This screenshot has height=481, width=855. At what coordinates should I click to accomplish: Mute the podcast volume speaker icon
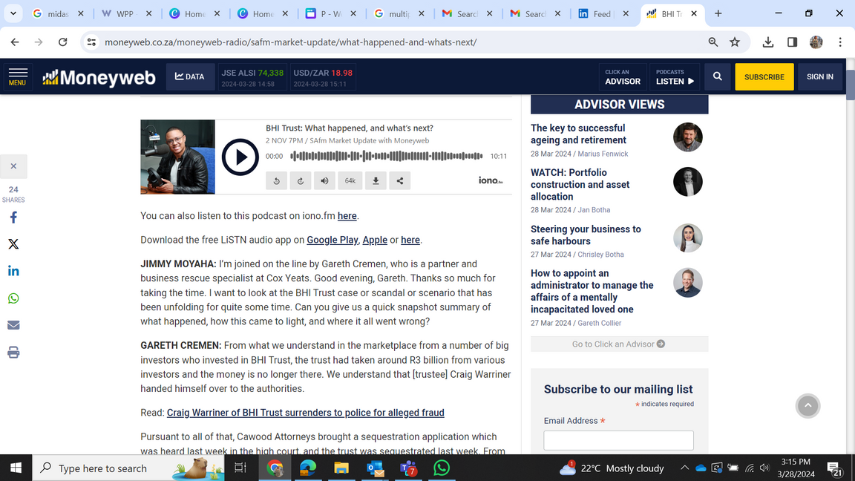coord(324,180)
